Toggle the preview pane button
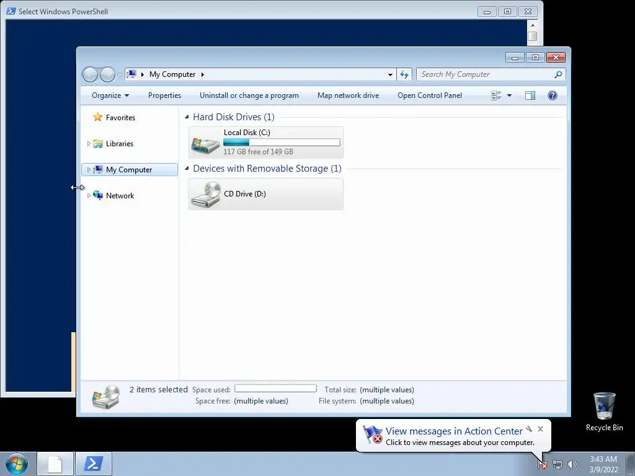The height and width of the screenshot is (476, 635). pyautogui.click(x=530, y=95)
